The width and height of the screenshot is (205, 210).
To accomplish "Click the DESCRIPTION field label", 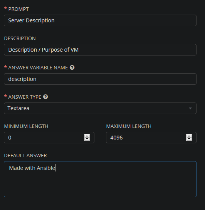I will point(20,39).
